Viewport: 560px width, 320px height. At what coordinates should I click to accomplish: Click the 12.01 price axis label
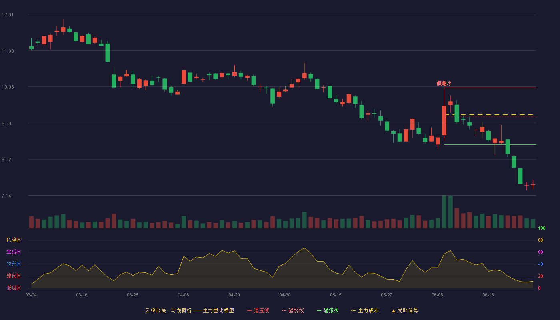tap(8, 15)
